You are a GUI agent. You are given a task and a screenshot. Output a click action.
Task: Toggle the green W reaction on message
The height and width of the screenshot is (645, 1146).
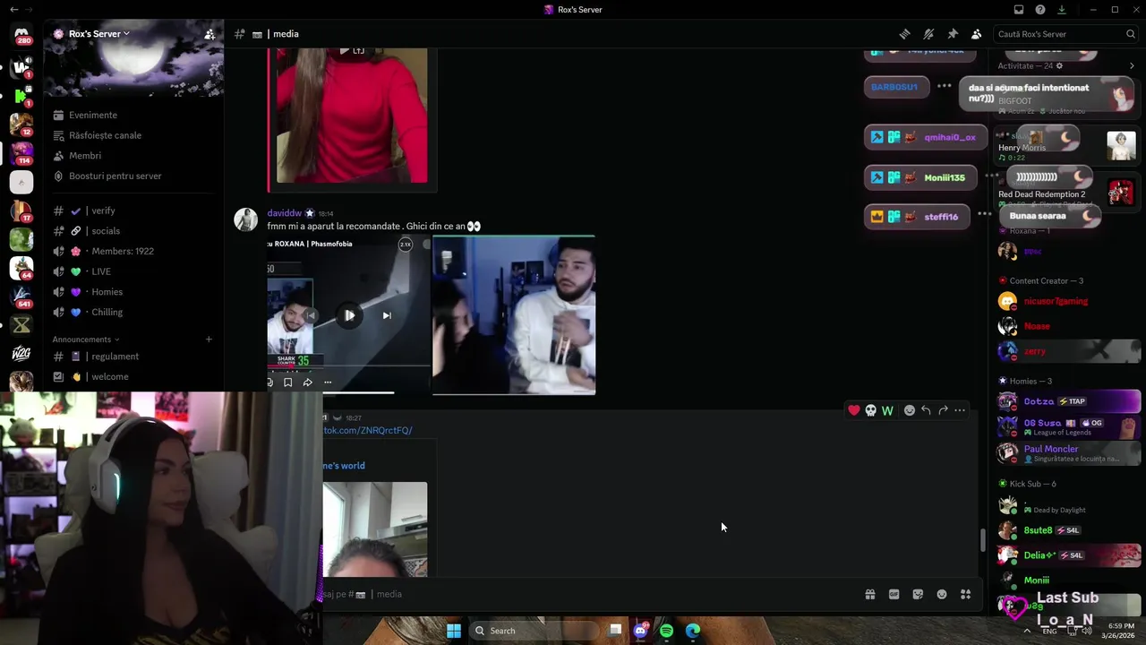point(887,410)
